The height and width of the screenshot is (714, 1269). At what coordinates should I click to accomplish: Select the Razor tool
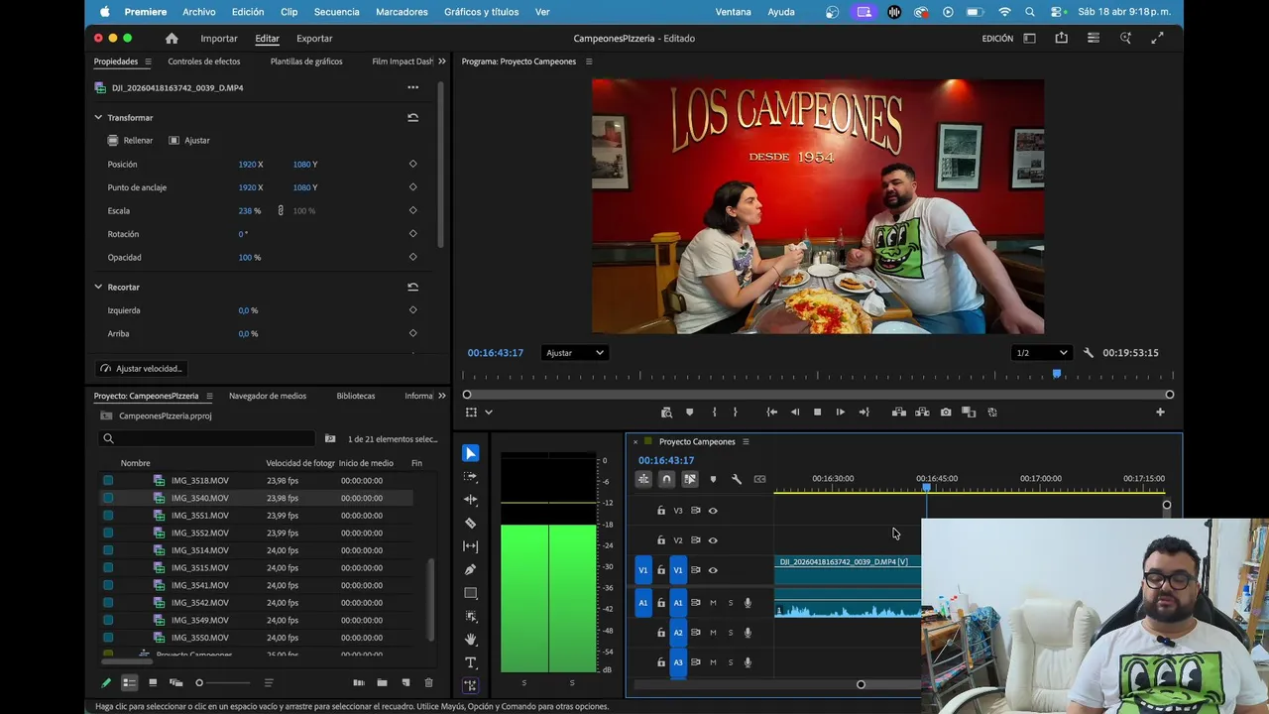[470, 523]
